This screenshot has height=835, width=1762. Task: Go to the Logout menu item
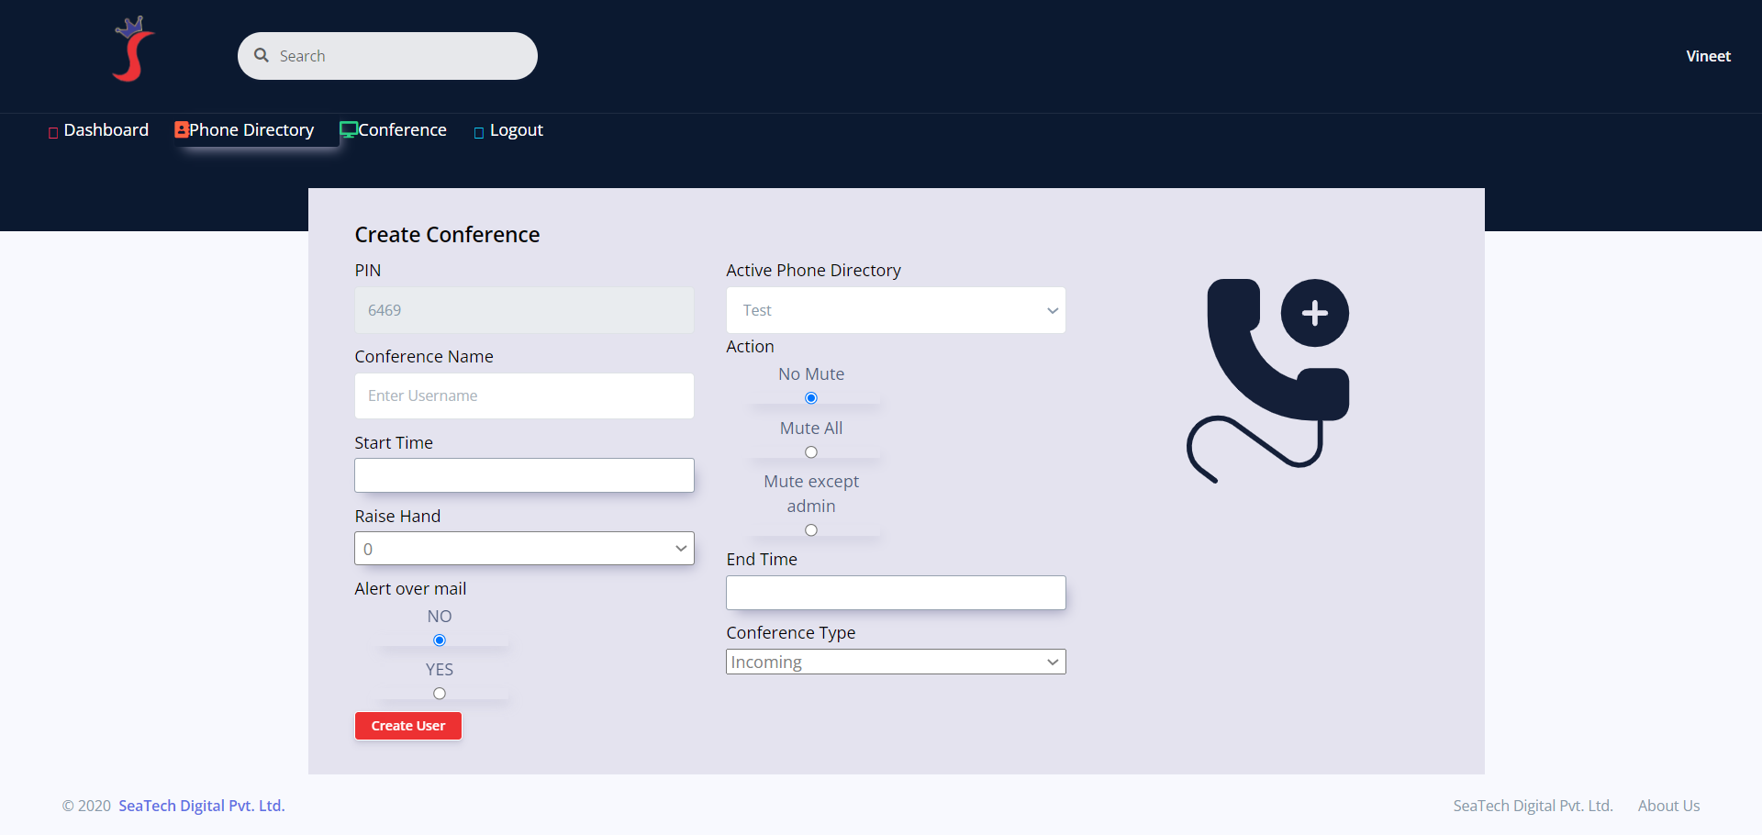pyautogui.click(x=516, y=130)
